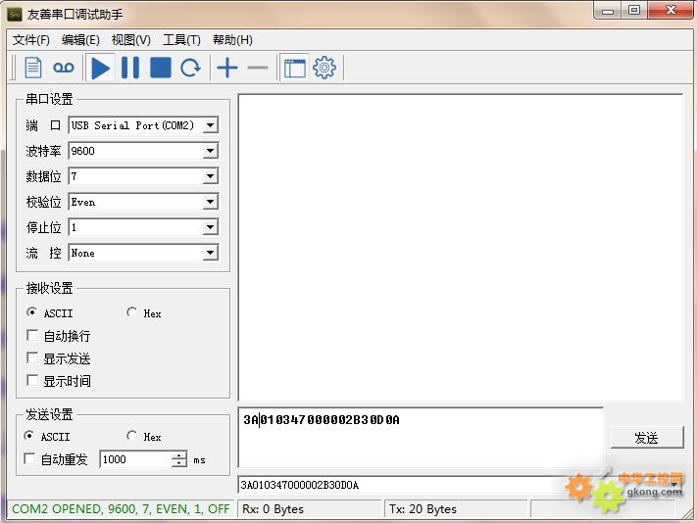Select ASCII in 接收设置 receive settings
This screenshot has height=523, width=697.
coord(31,312)
